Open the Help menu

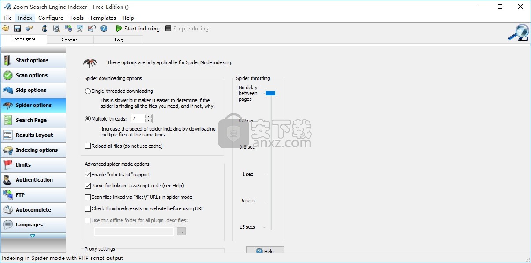[128, 18]
